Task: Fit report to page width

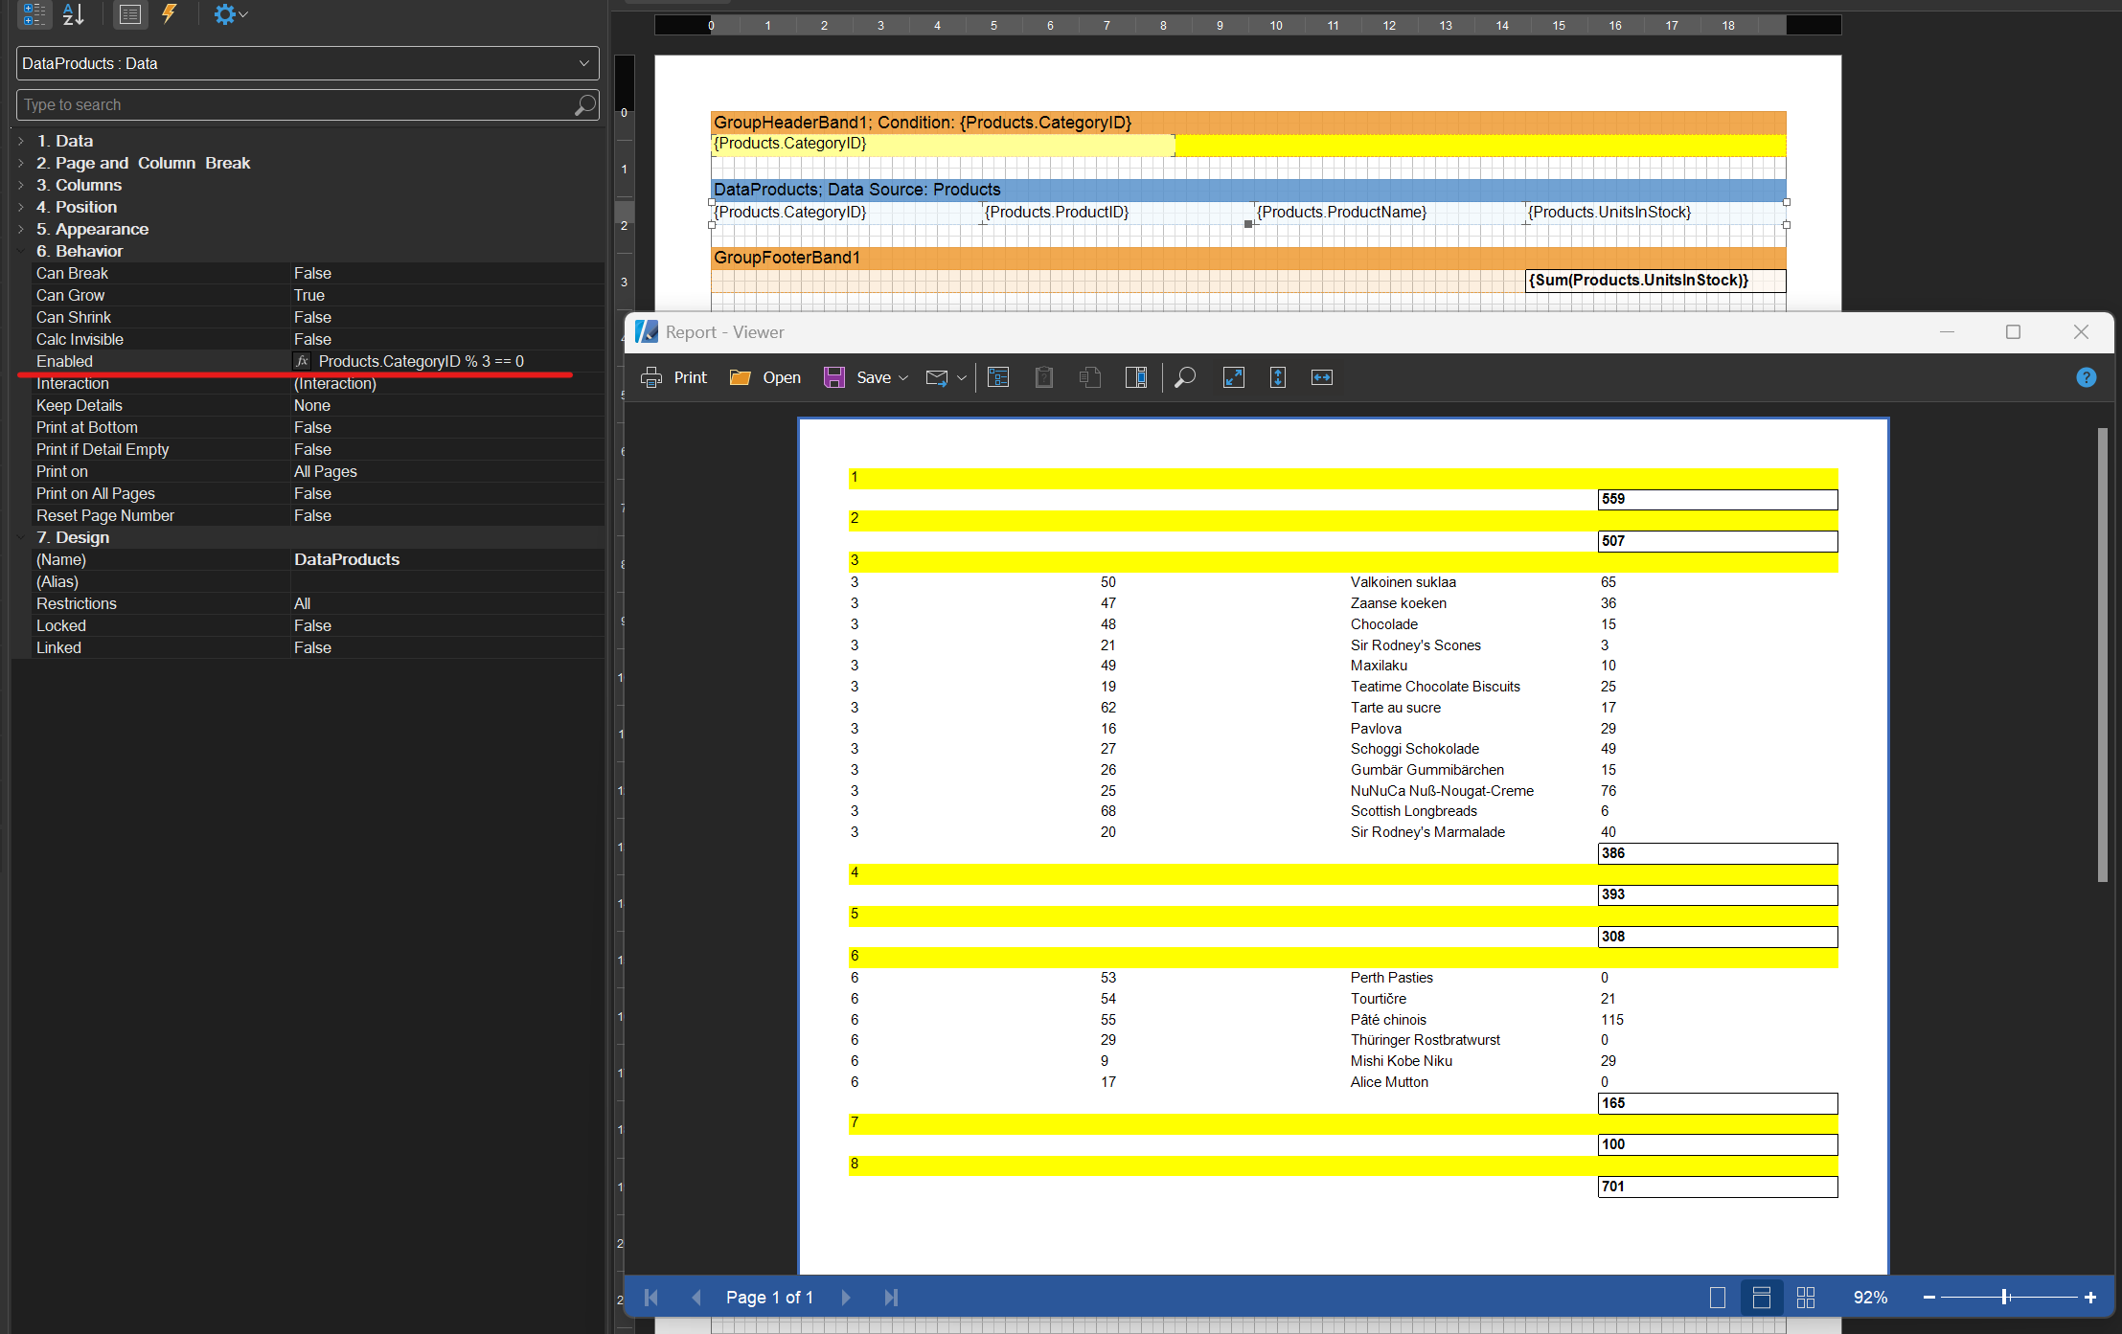Action: click(1322, 377)
